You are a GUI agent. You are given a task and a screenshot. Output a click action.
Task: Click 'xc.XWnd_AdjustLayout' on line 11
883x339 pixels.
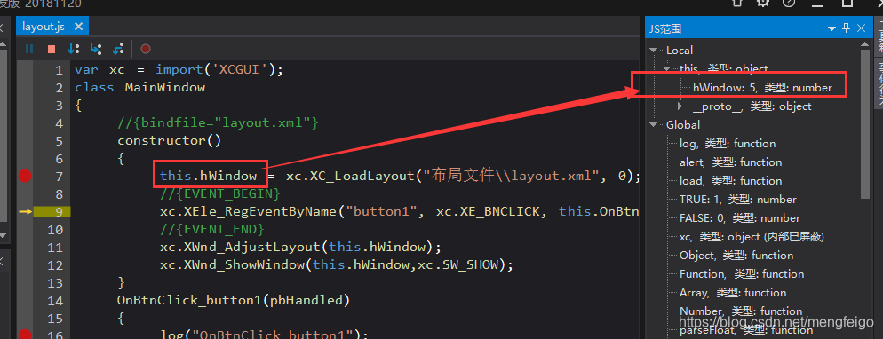(x=240, y=247)
